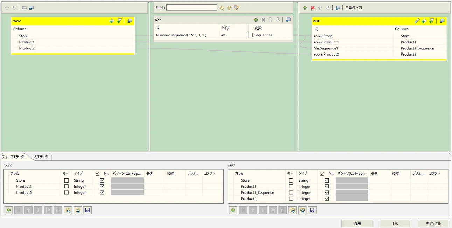Uncheck nullable for out1 Product2 column
Viewport: 452px width, 228px height.
[x=327, y=199]
